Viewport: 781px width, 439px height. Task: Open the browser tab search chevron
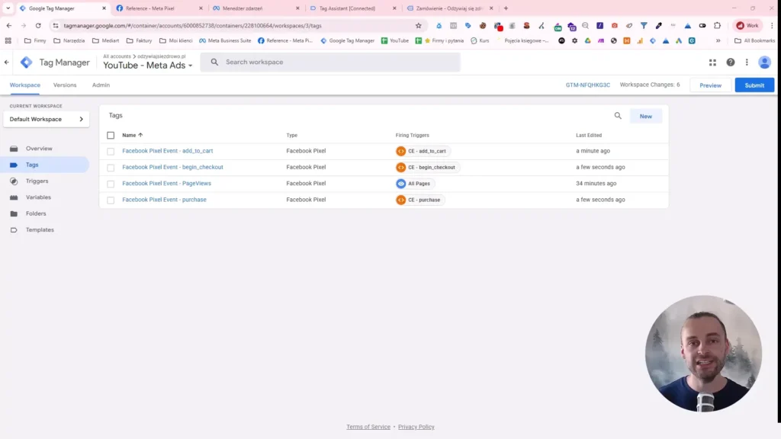8,8
